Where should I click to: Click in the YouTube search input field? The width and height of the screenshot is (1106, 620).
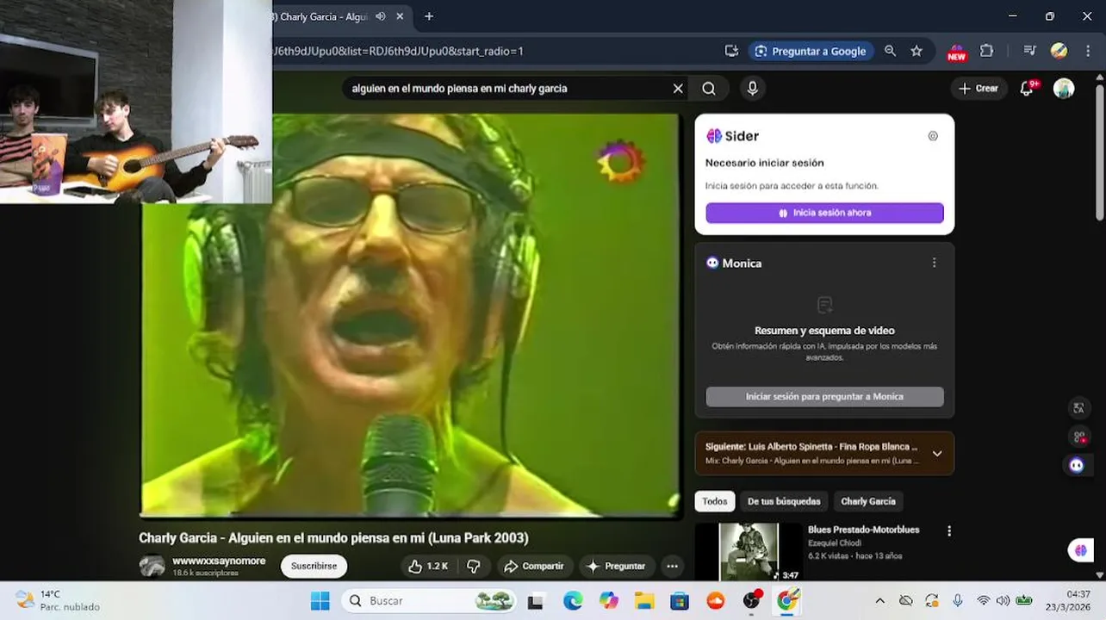point(508,89)
